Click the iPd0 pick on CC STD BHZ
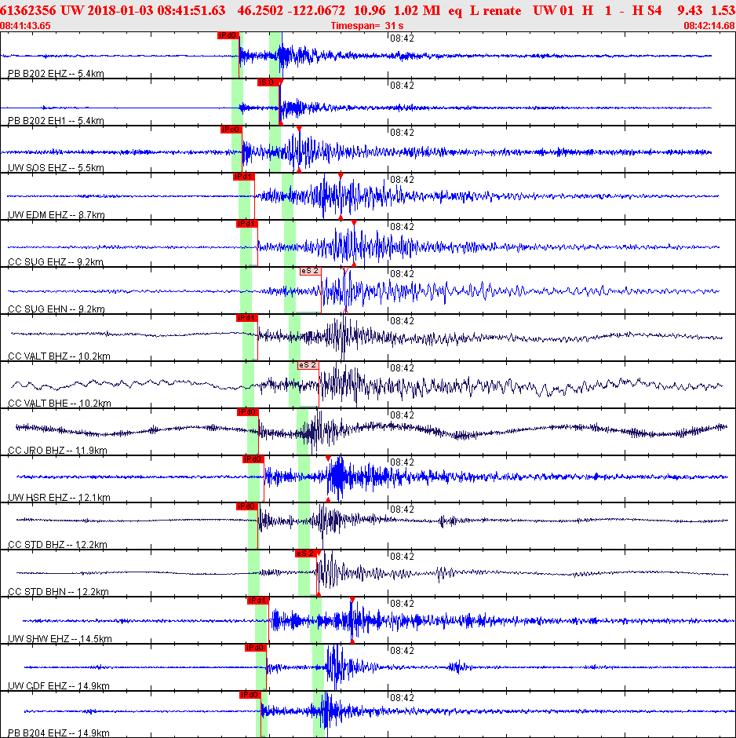 (247, 506)
